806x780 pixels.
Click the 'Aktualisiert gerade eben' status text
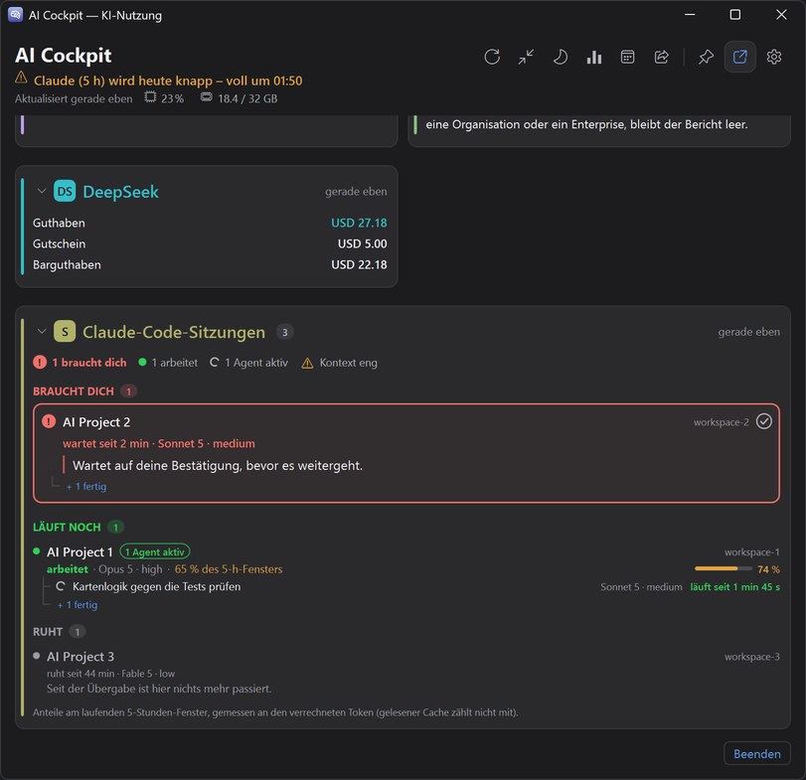[74, 98]
